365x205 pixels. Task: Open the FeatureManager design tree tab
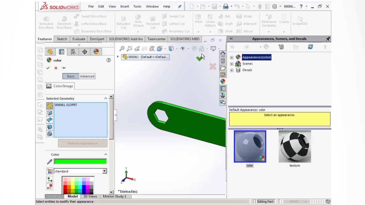[x=50, y=52]
